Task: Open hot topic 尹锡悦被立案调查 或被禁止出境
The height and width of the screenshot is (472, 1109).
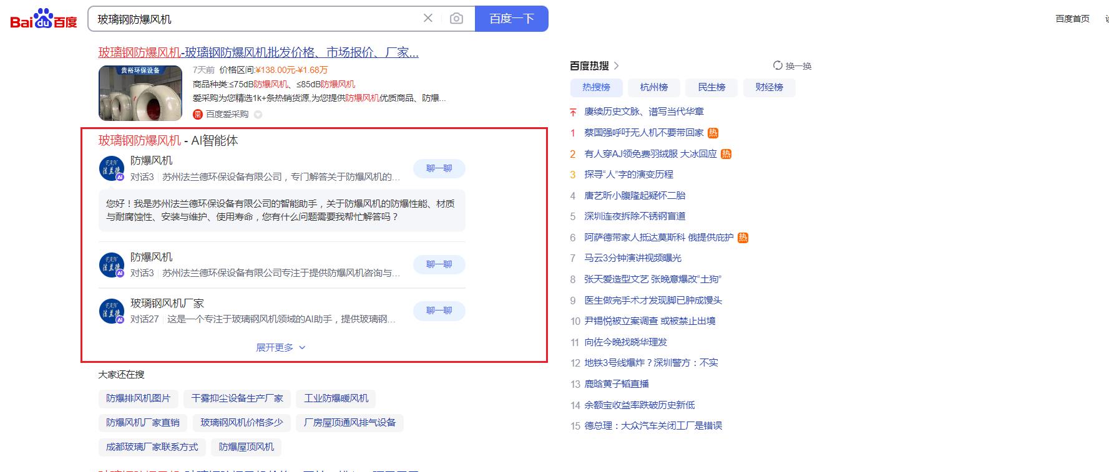Action: (650, 321)
